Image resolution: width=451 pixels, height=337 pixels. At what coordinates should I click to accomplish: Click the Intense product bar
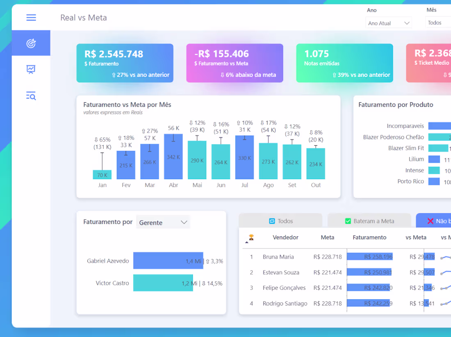(x=434, y=170)
